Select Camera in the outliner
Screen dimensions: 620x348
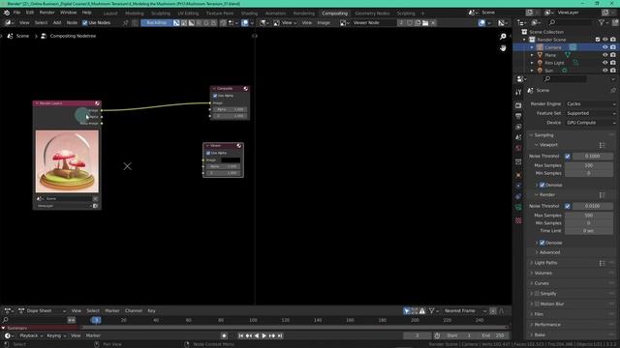(x=553, y=47)
